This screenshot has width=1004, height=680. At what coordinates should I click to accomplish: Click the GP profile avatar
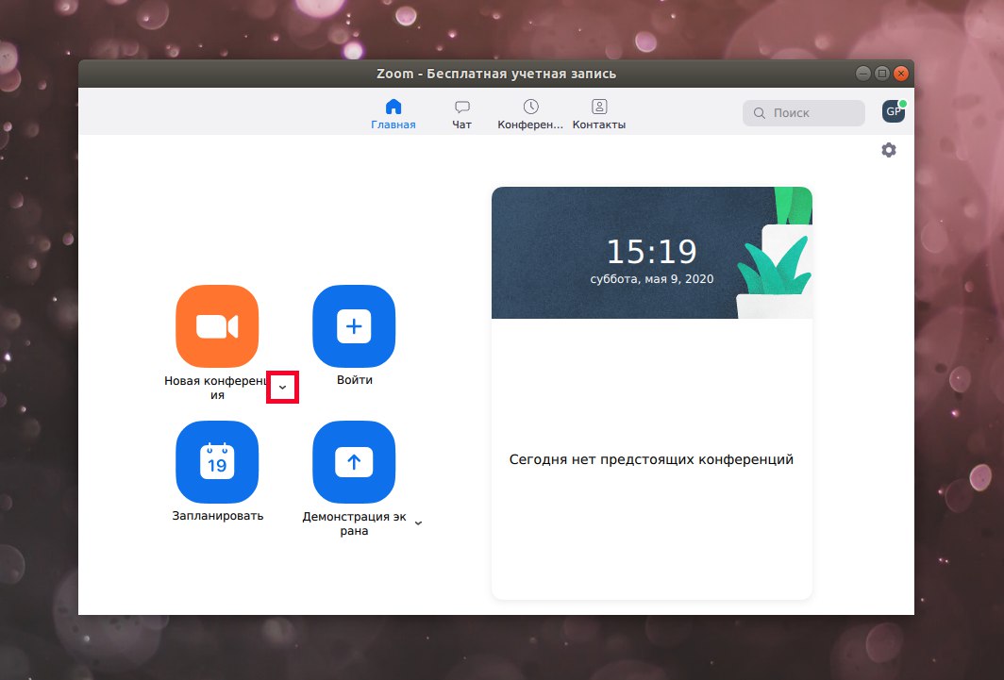click(894, 111)
